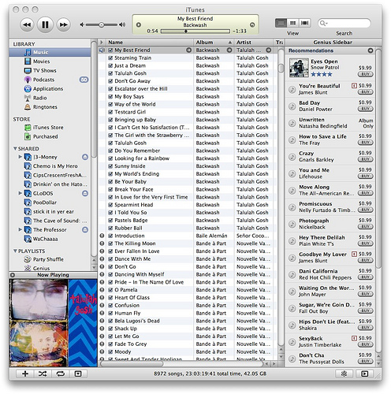Expand The Professor shared library
Image resolution: width=391 pixels, height=394 pixels.
(x=20, y=229)
